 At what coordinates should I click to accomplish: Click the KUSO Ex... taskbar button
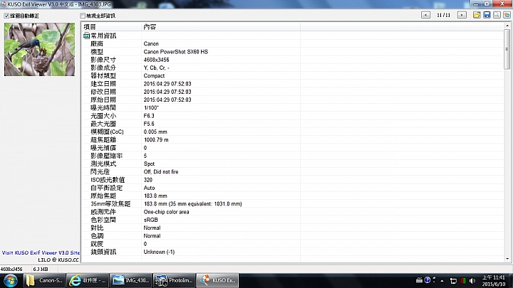(x=217, y=280)
